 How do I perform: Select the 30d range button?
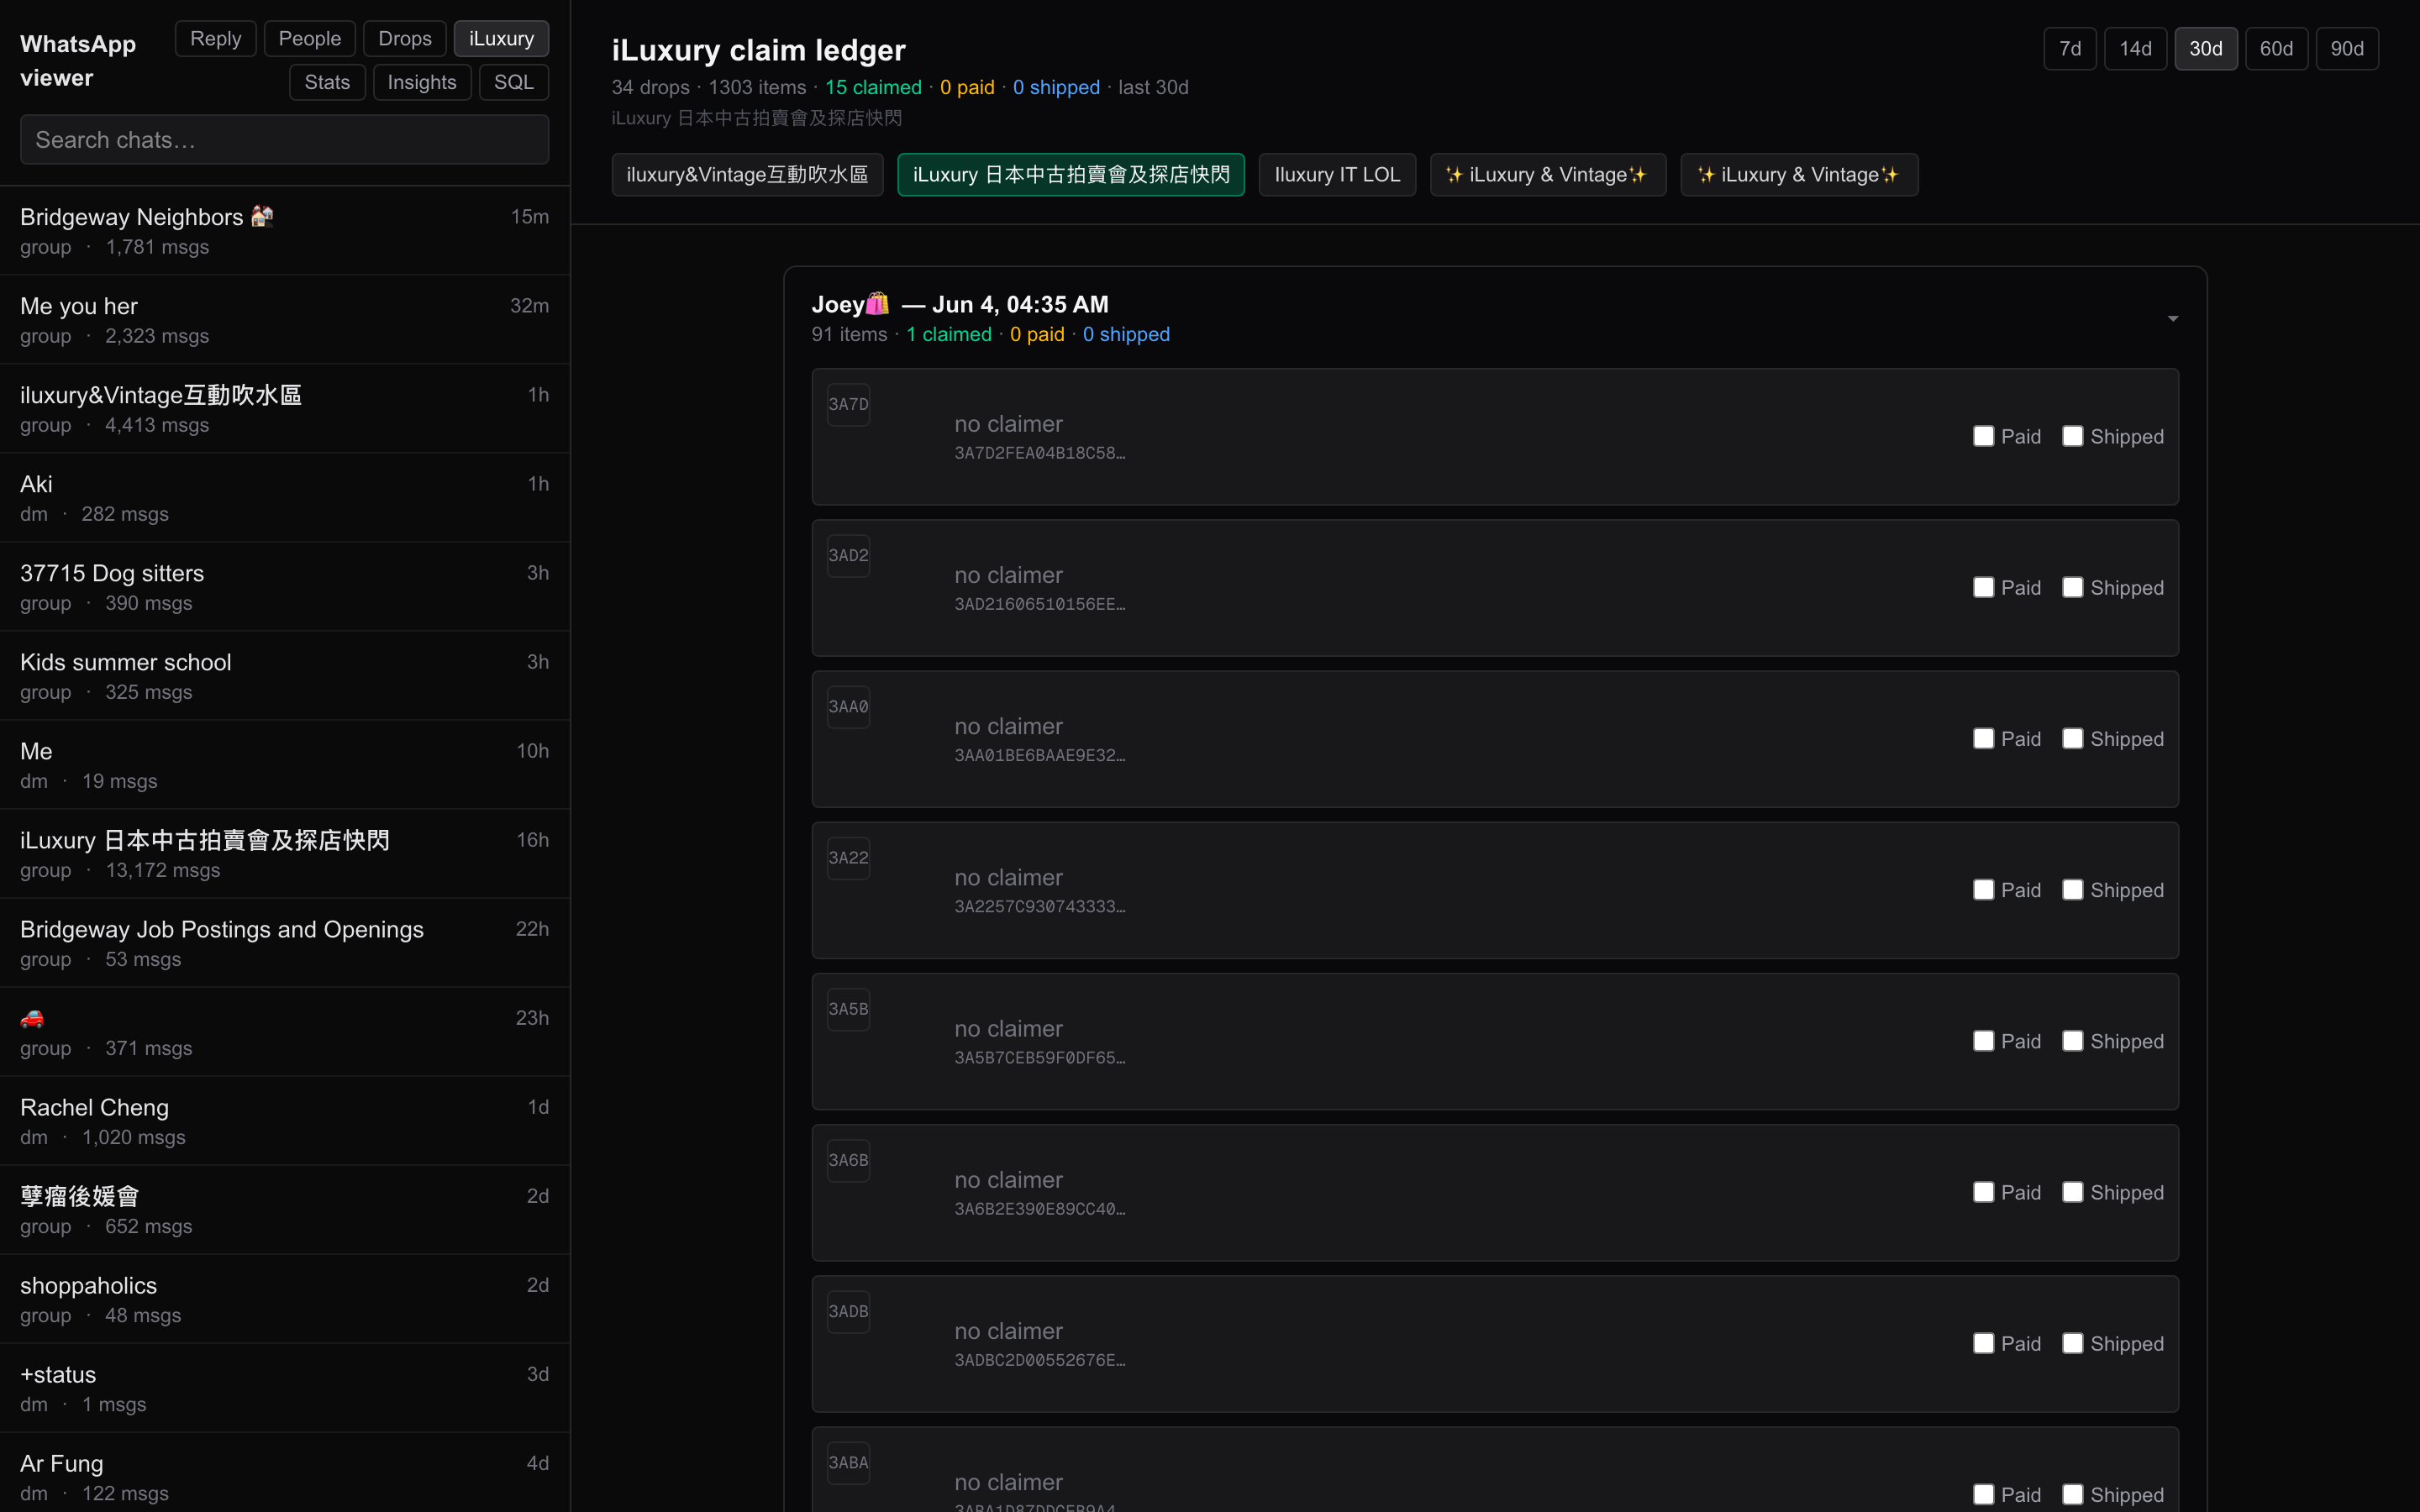2205,48
